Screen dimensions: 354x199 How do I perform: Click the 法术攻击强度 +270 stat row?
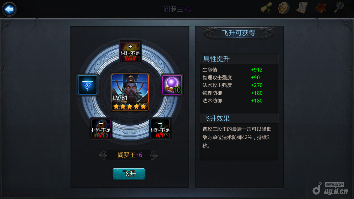point(239,85)
